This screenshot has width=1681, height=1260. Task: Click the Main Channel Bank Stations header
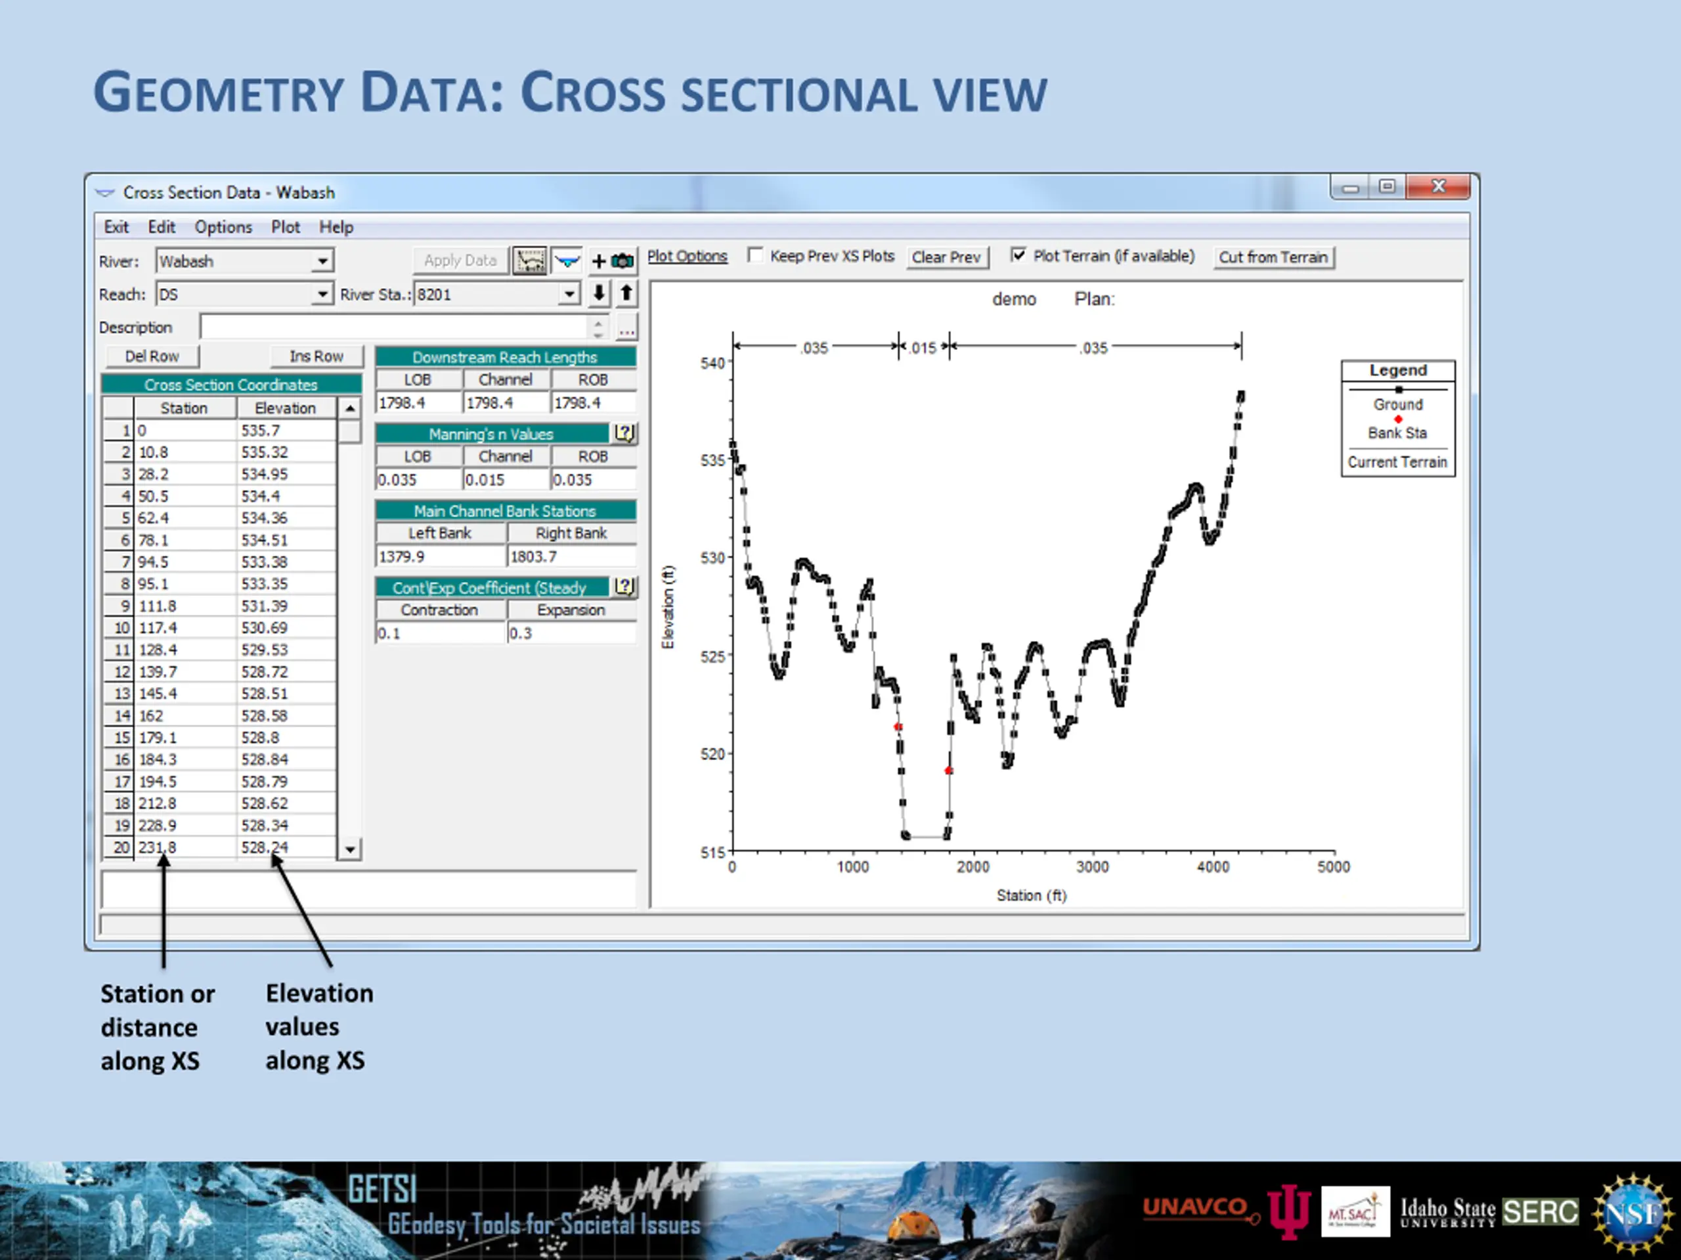(x=506, y=511)
